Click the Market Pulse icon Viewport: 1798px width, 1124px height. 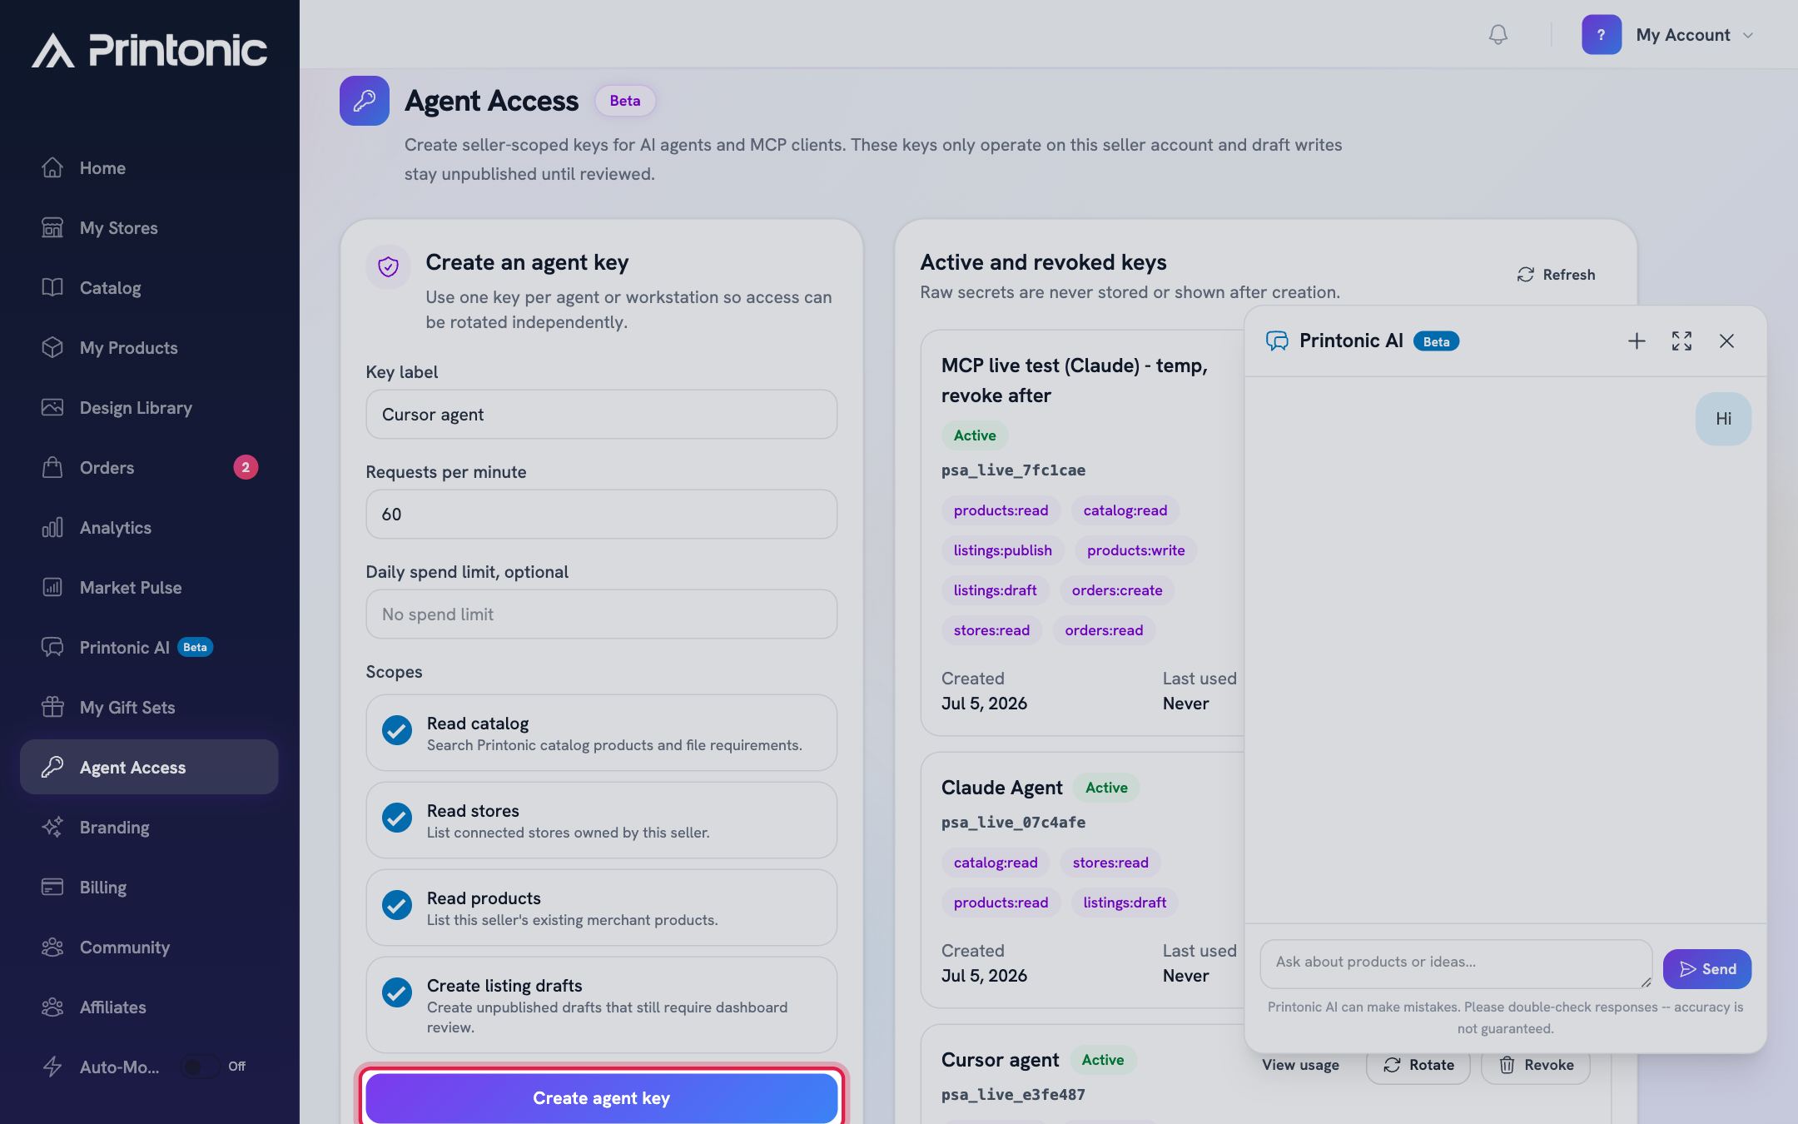pos(52,587)
